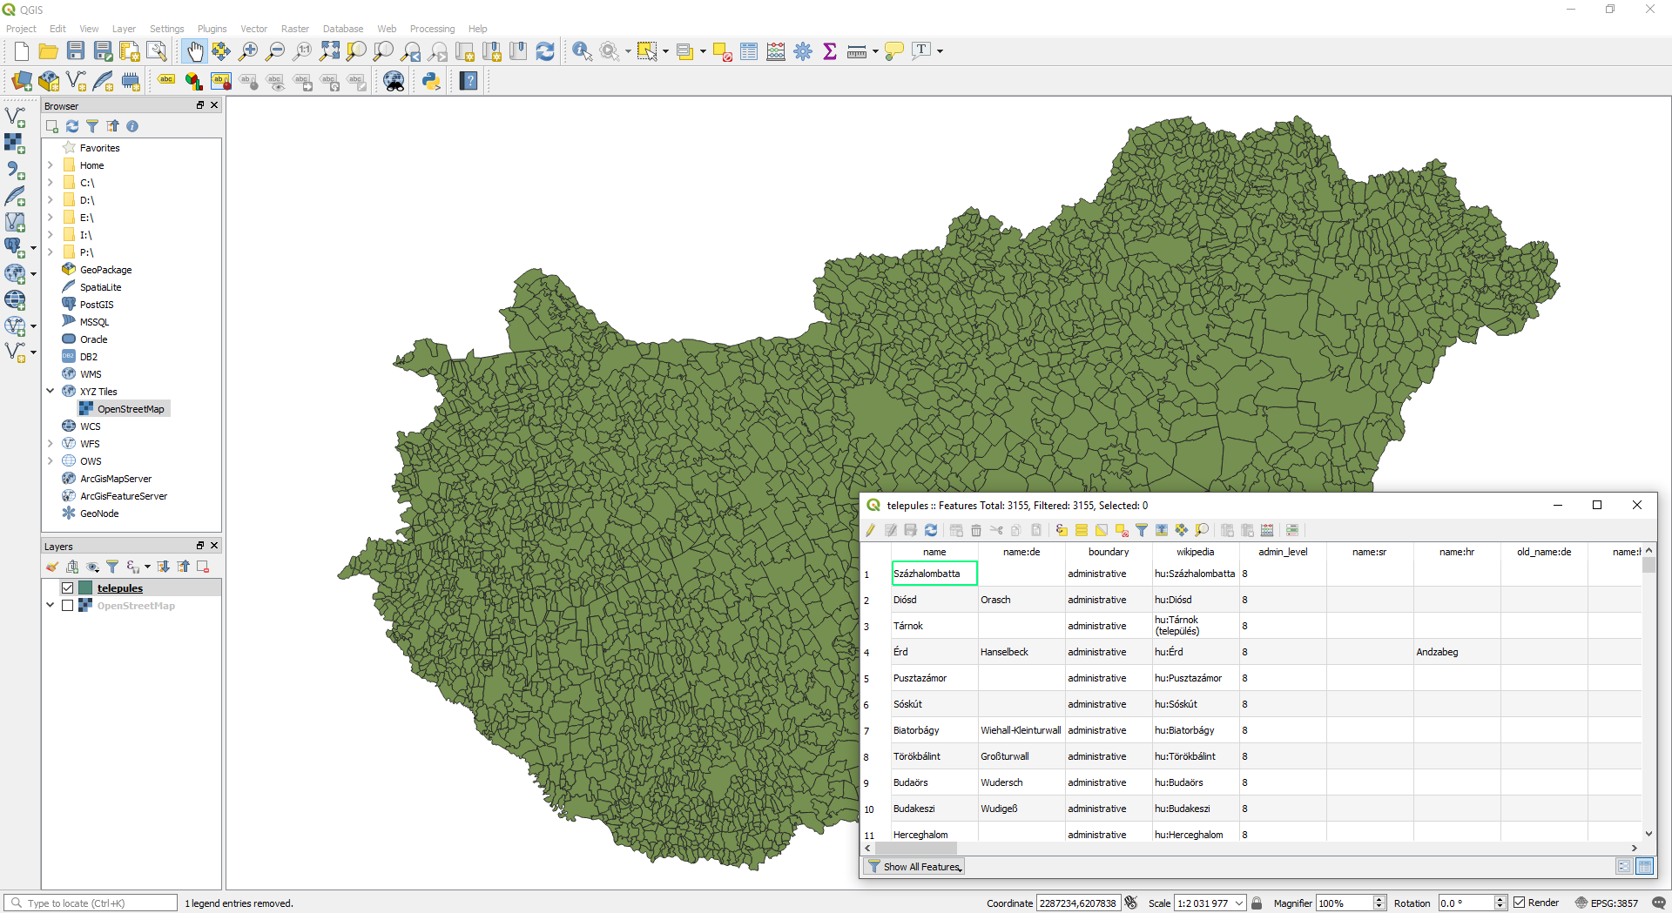Screen dimensions: 1672x913
Task: Expand the Home folder in Browser
Action: coord(51,165)
